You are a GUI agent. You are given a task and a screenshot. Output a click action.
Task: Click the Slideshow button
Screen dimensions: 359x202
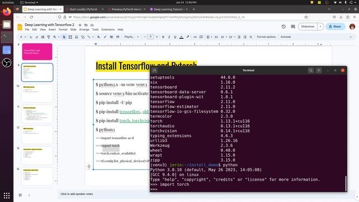coord(308,26)
